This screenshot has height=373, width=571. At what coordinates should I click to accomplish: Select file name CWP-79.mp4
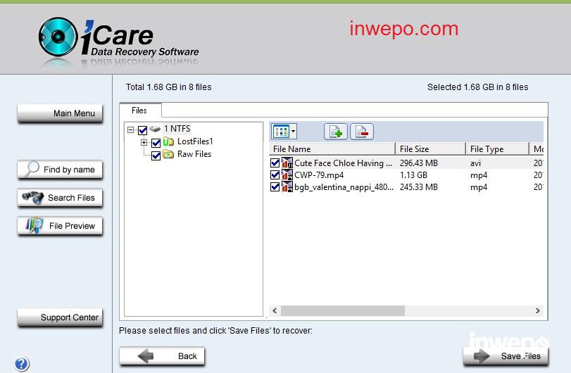point(319,175)
